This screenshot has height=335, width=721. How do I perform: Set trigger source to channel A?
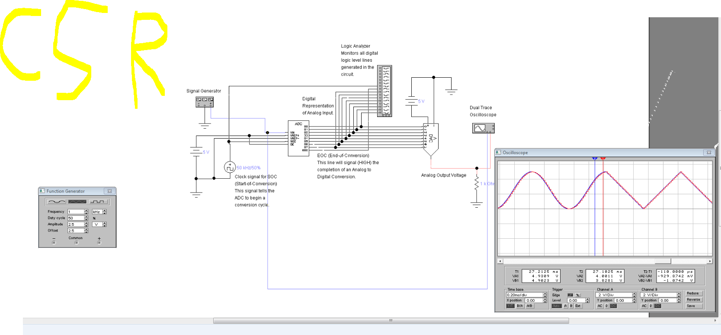coord(565,306)
